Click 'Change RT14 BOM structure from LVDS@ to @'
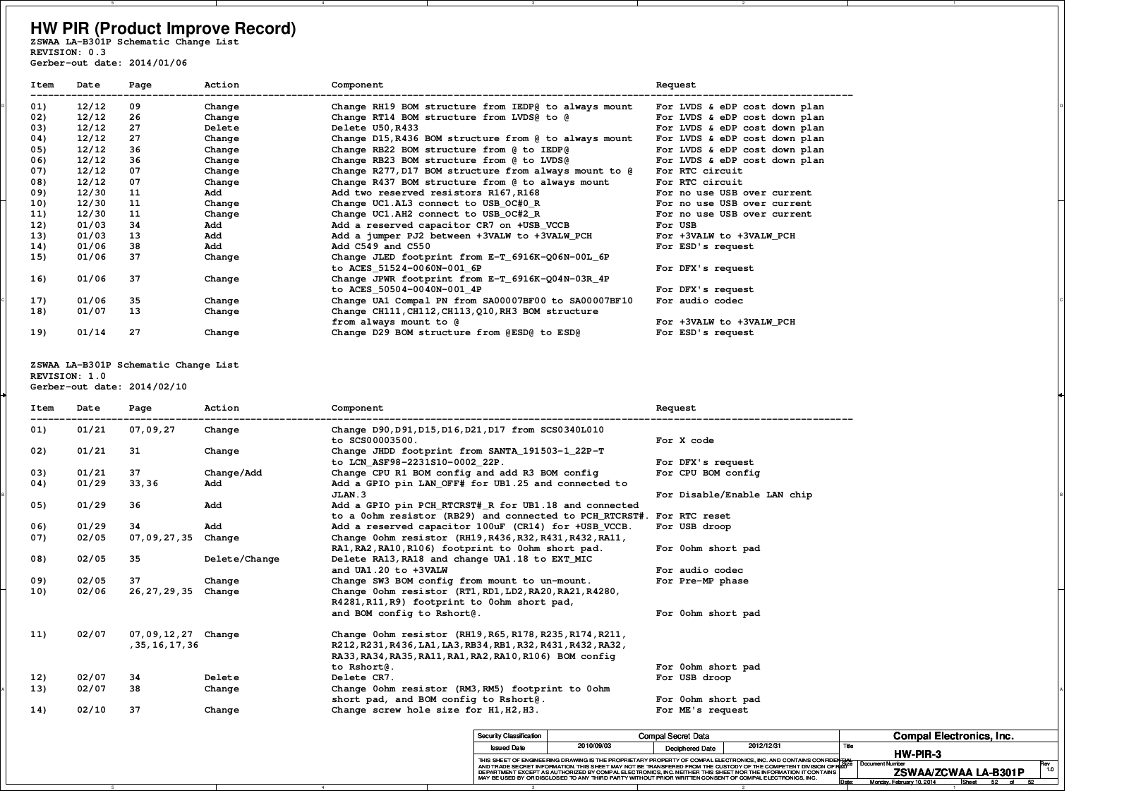 (x=450, y=117)
